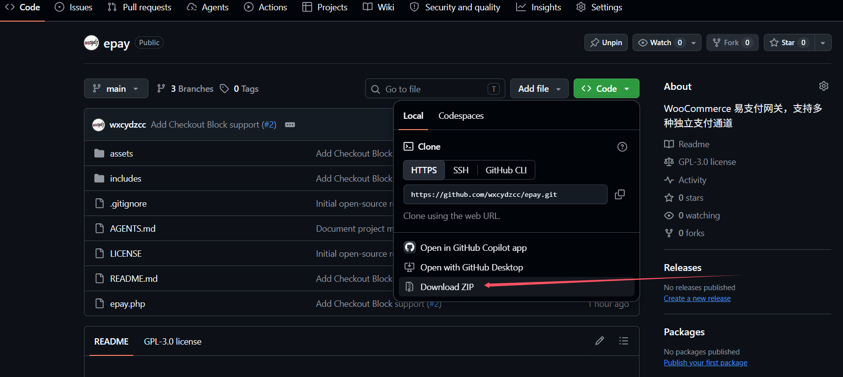Click the GitHub Desktop download icon

409,267
